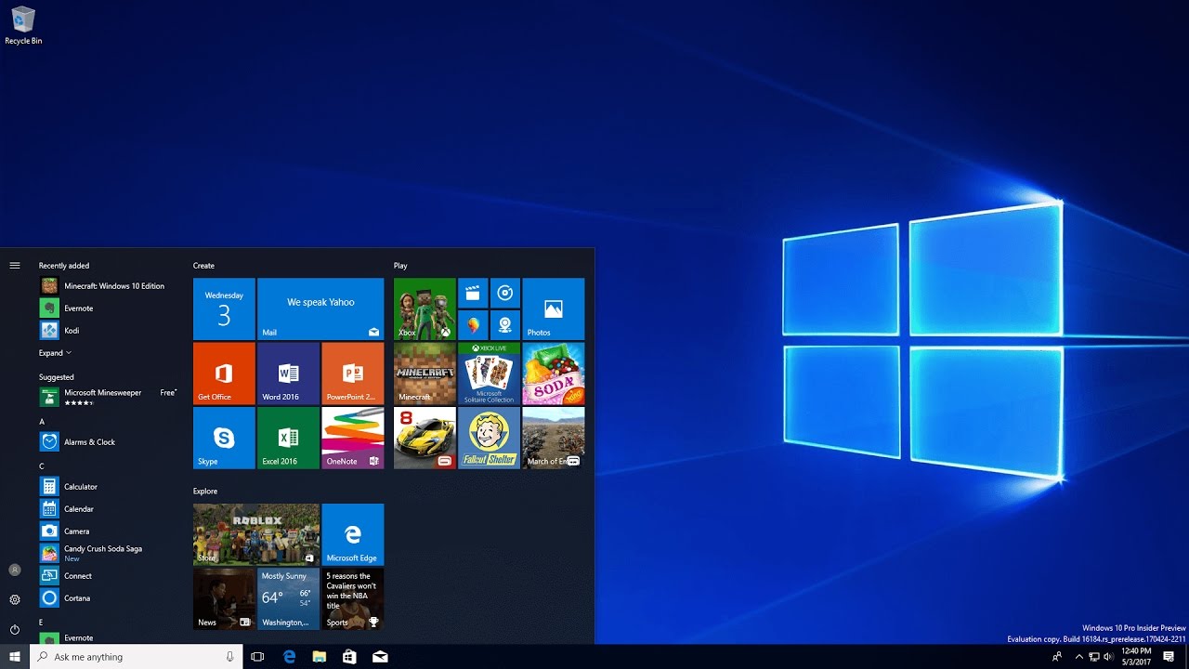Open the OneNote tile
Image resolution: width=1189 pixels, height=669 pixels.
[x=352, y=438]
